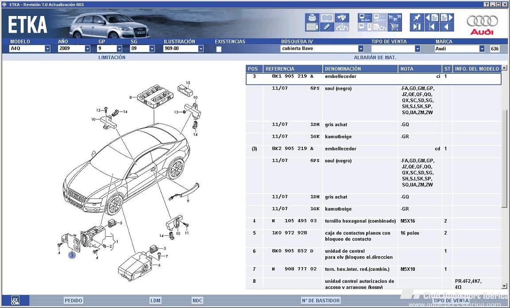The width and height of the screenshot is (510, 308).
Task: Click the vehicle info icon
Action: tap(342, 27)
